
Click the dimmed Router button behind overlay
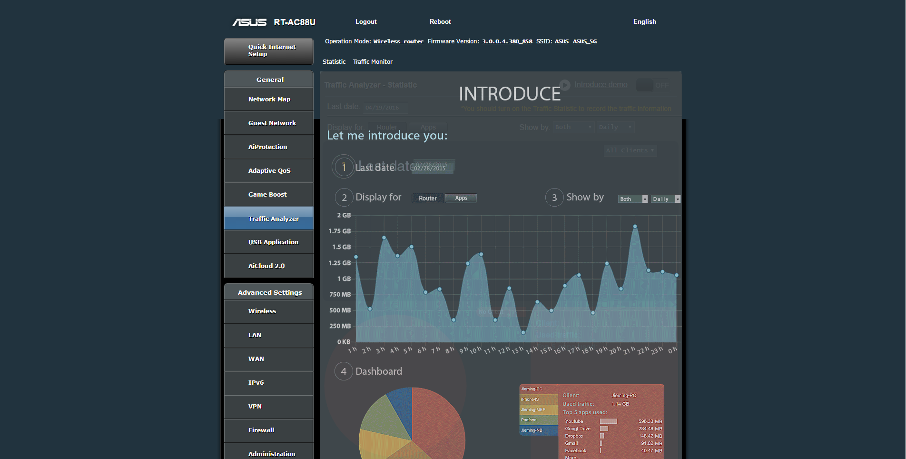pyautogui.click(x=387, y=127)
